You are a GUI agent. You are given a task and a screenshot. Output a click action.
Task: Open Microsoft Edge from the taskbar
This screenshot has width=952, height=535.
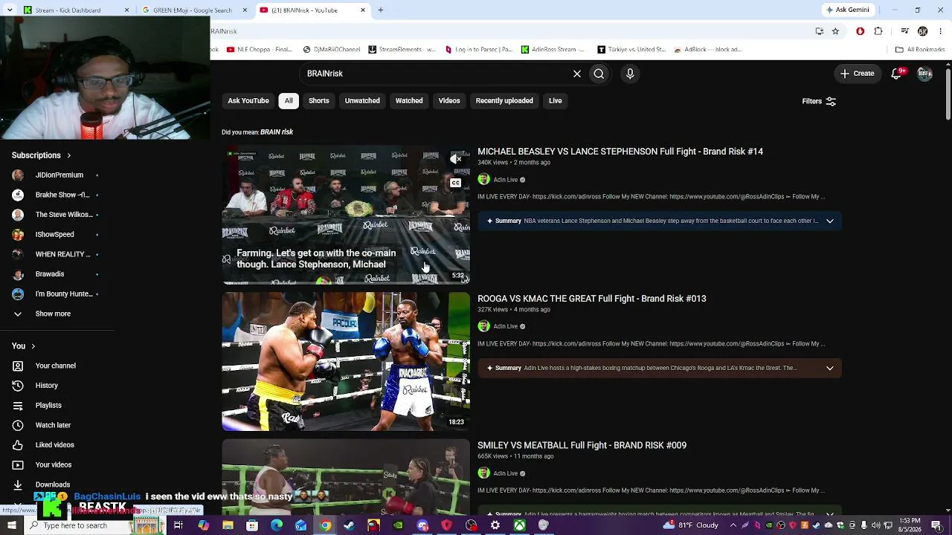click(x=277, y=525)
